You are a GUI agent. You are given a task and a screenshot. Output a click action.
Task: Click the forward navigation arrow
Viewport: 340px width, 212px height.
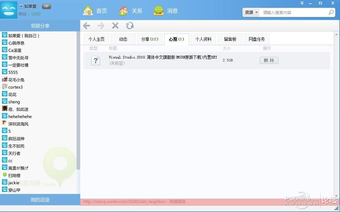pyautogui.click(x=101, y=26)
